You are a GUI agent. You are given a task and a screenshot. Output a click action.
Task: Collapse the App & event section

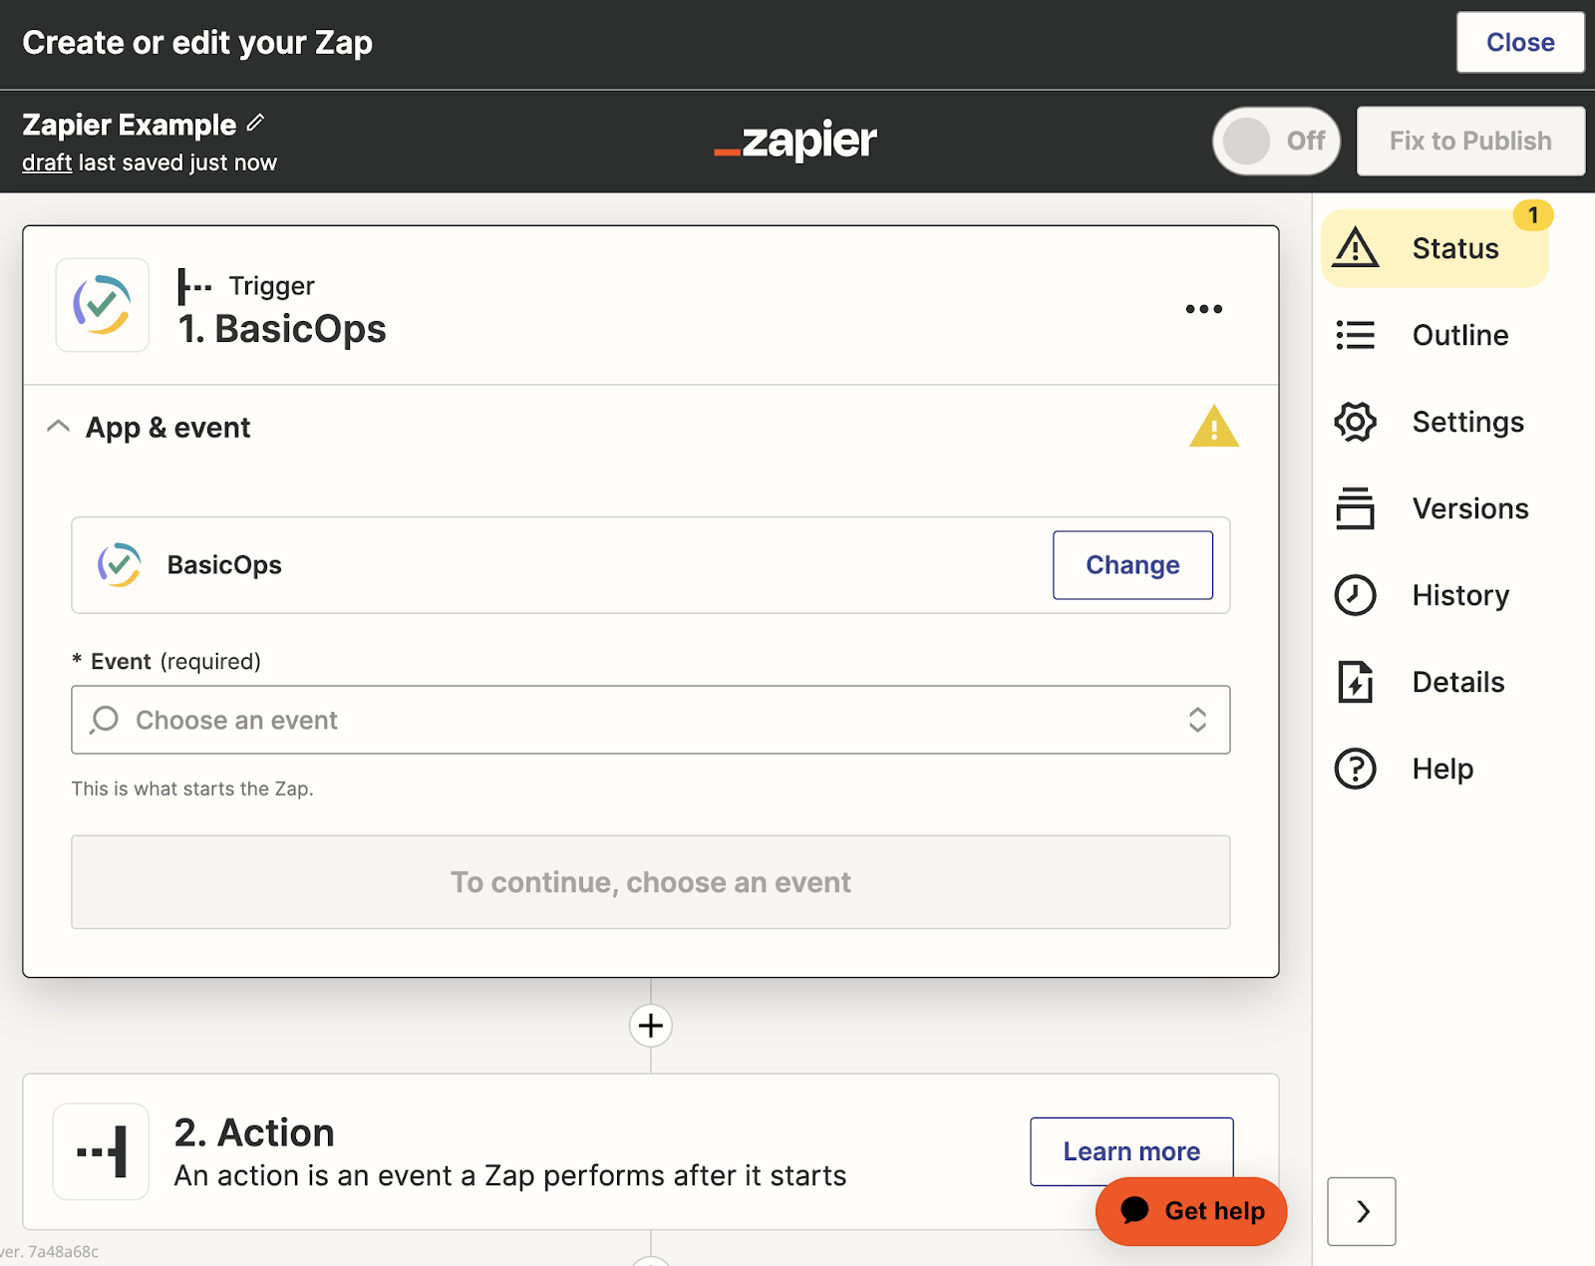[x=59, y=427]
